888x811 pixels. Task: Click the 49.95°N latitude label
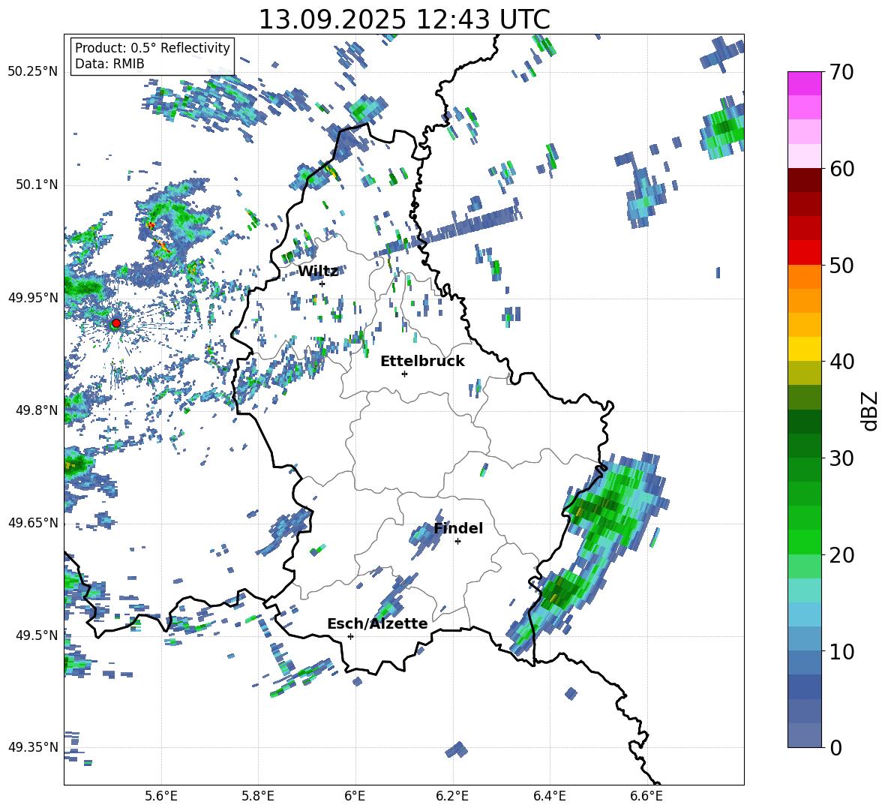tap(33, 297)
